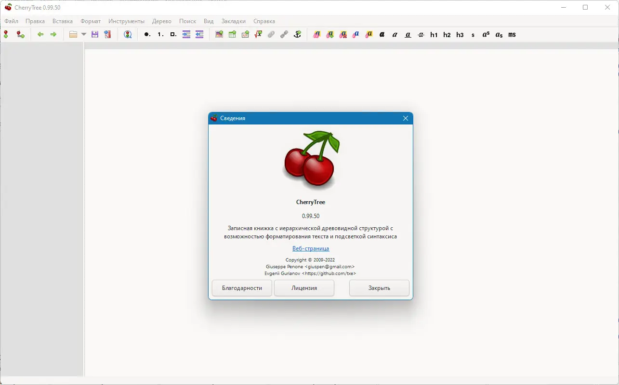
Task: View the Лицензия license text
Action: [x=304, y=288]
